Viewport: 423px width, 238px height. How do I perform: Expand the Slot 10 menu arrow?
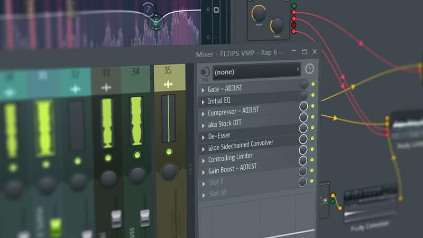204,195
